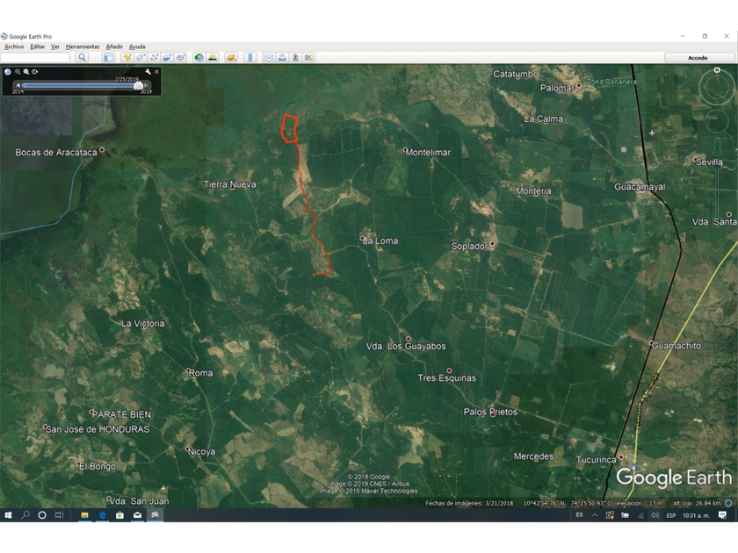Image resolution: width=738 pixels, height=553 pixels.
Task: Show hidden system tray icons
Action: click(595, 515)
